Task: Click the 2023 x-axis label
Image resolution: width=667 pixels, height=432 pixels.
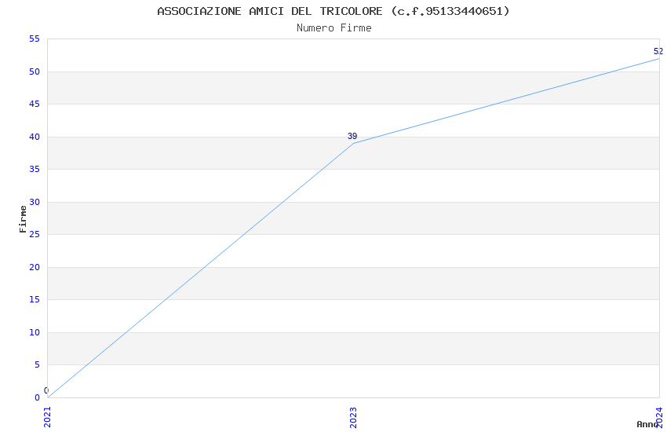Action: pyautogui.click(x=353, y=418)
